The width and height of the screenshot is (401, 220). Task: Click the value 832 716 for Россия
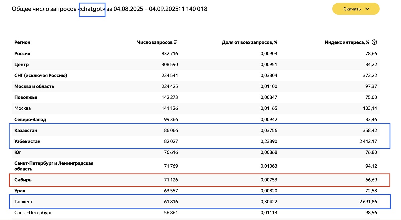click(170, 53)
